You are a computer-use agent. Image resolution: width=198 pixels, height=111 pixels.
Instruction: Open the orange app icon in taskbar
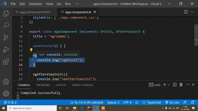pyautogui.click(x=103, y=108)
